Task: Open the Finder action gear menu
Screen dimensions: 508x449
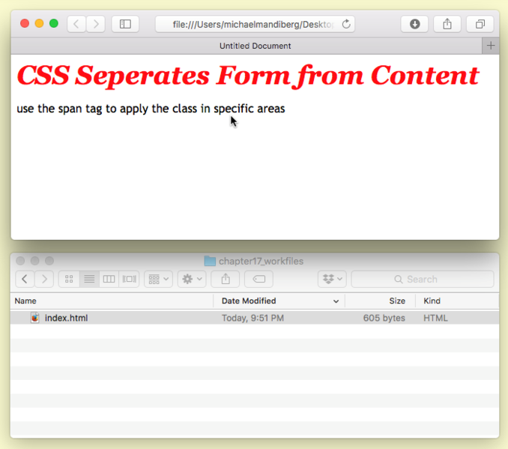Action: click(192, 280)
